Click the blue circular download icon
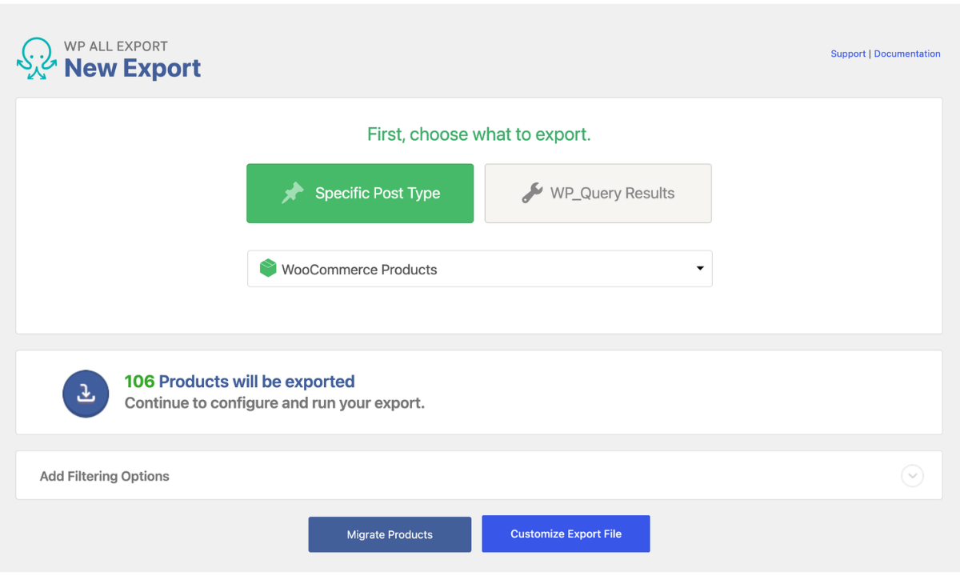960x576 pixels. point(86,394)
